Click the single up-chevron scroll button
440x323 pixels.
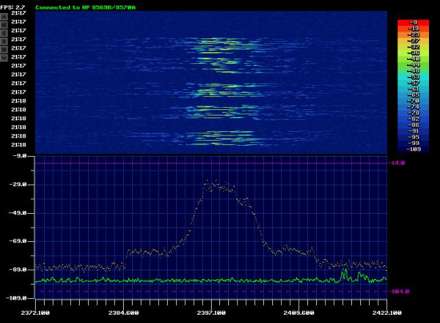pyautogui.click(x=3, y=16)
